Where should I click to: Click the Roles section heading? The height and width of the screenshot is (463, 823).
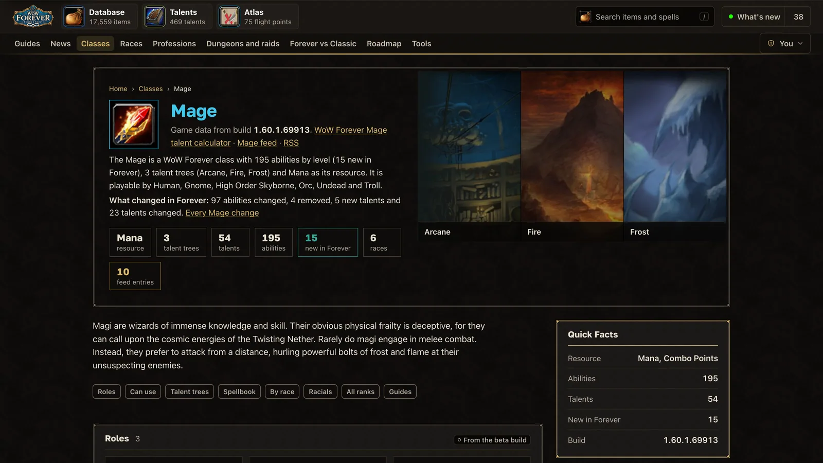point(117,439)
